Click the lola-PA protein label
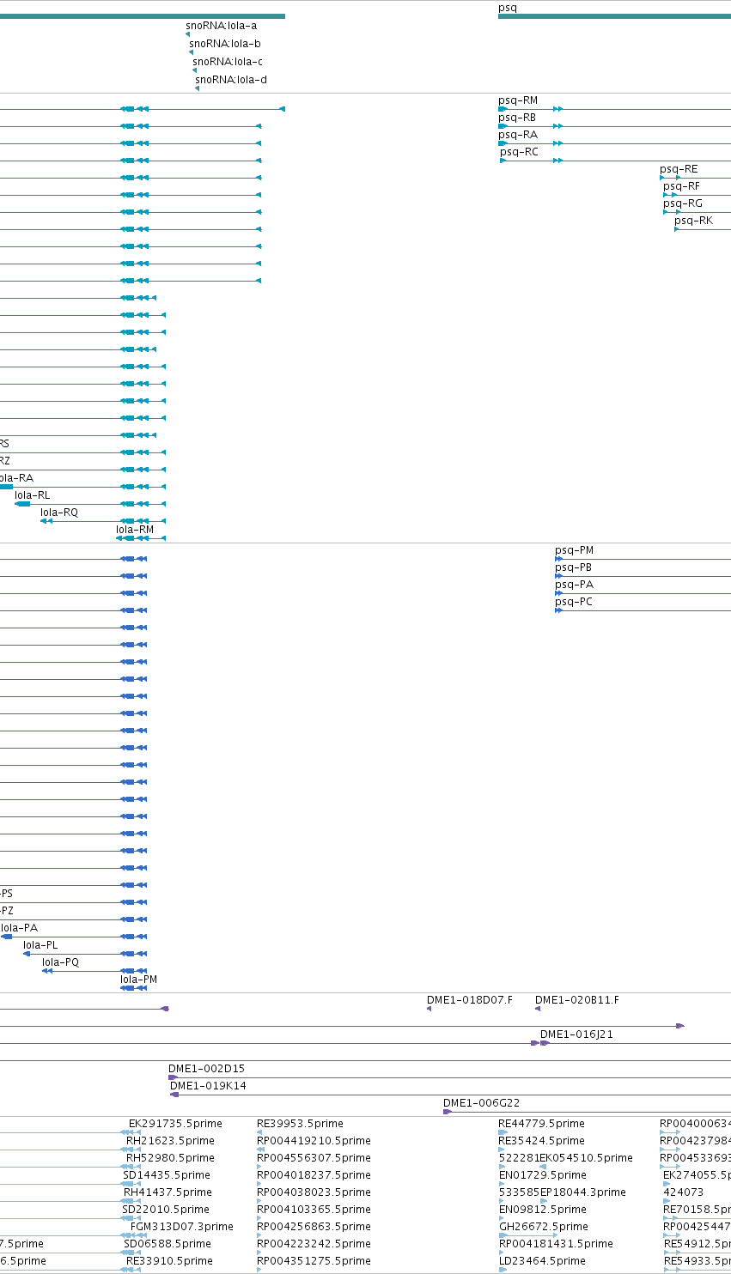Viewport: 731px width, 1274px height. click(x=19, y=928)
